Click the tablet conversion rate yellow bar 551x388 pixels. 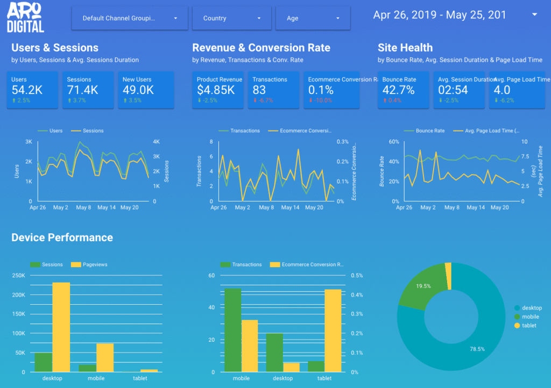333,330
